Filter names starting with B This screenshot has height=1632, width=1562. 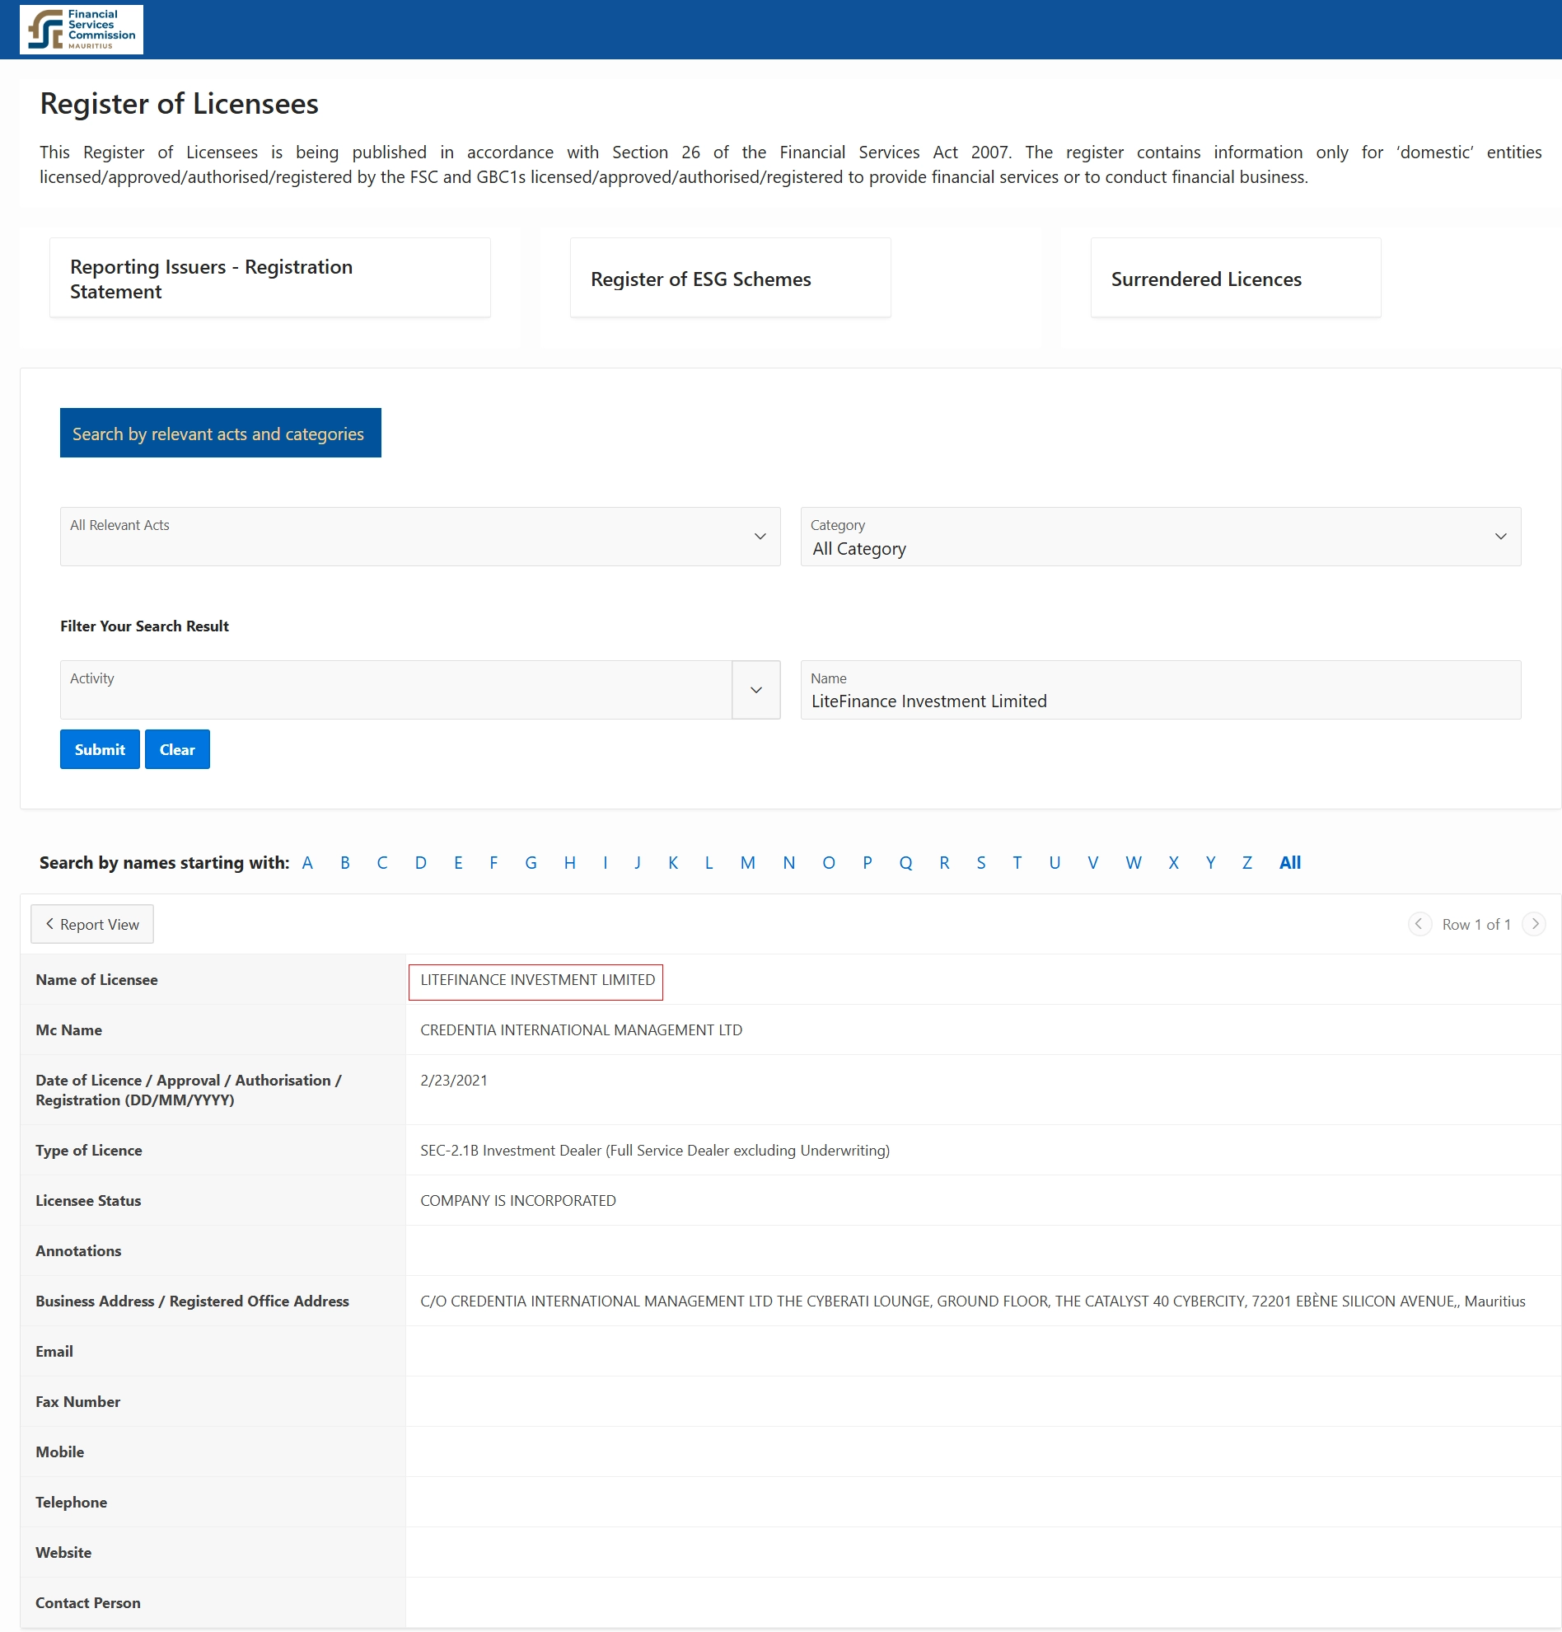click(x=345, y=863)
